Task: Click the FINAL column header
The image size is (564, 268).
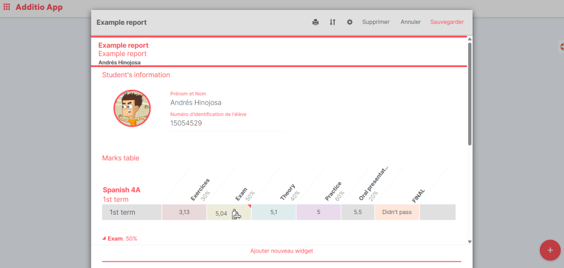Action: click(419, 196)
